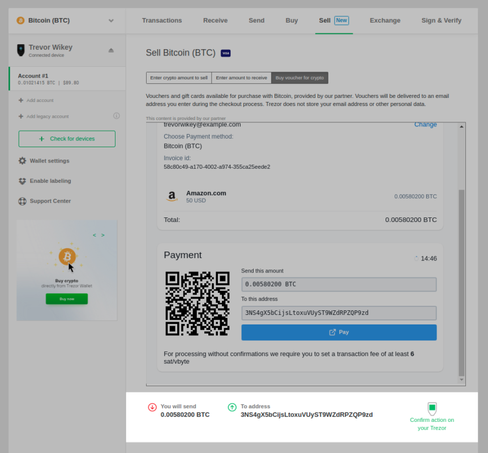
Task: Click the partner frame scroll up arrow
Action: click(x=461, y=126)
